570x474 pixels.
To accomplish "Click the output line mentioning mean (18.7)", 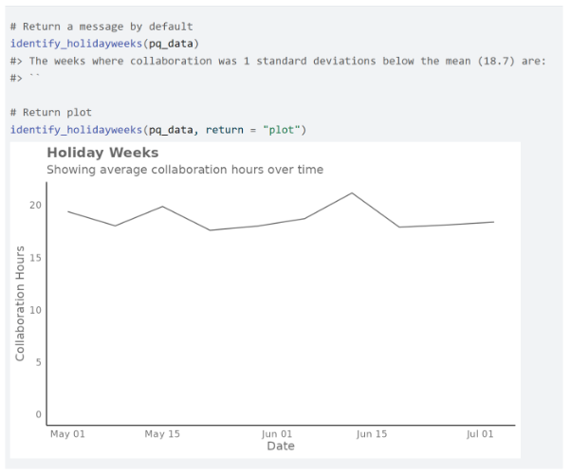I will pyautogui.click(x=278, y=61).
